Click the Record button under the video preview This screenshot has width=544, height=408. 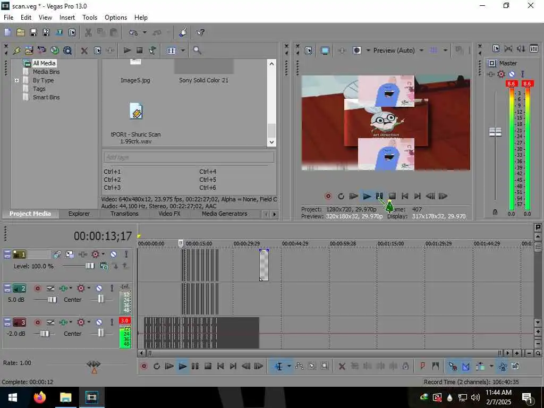coord(328,196)
